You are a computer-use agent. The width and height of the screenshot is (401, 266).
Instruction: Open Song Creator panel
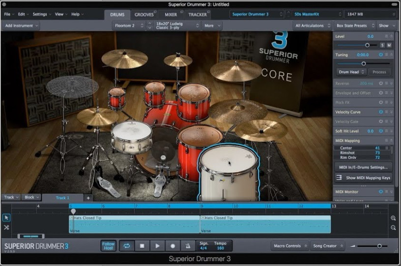pos(327,246)
